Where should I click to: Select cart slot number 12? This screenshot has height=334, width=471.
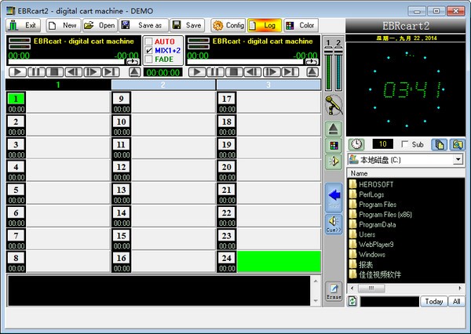pos(122,167)
